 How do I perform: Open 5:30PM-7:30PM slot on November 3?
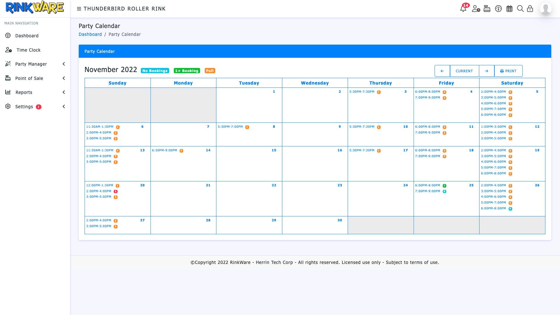[362, 92]
